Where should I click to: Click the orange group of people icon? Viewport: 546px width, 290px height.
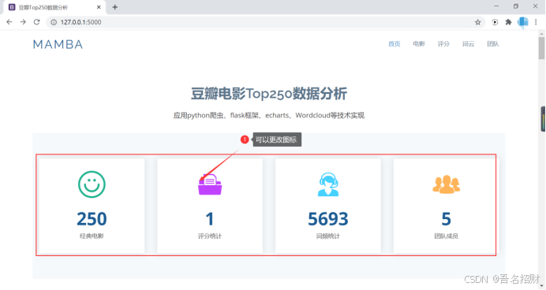point(446,184)
